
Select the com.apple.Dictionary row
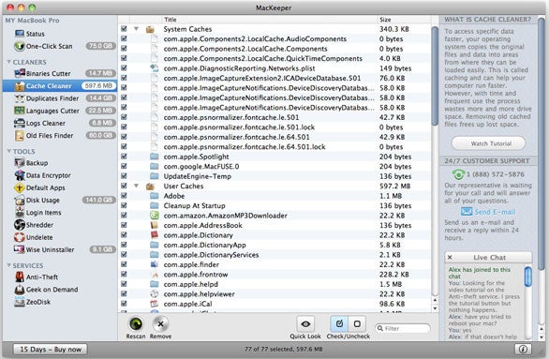[x=274, y=235]
